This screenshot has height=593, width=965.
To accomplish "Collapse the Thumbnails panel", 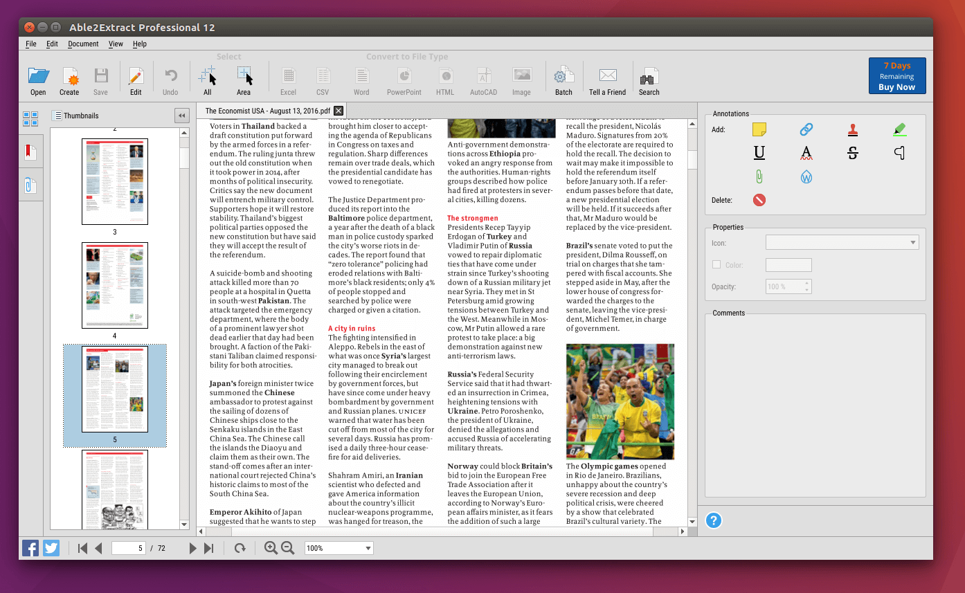I will [181, 116].
